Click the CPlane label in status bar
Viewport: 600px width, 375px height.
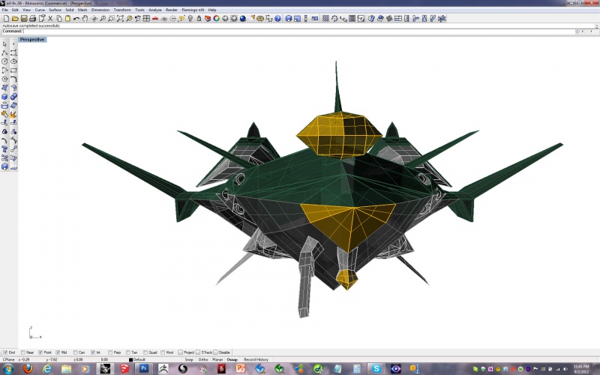click(8, 360)
